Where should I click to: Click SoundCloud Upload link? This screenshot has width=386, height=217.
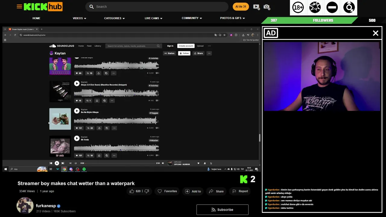[x=200, y=46]
